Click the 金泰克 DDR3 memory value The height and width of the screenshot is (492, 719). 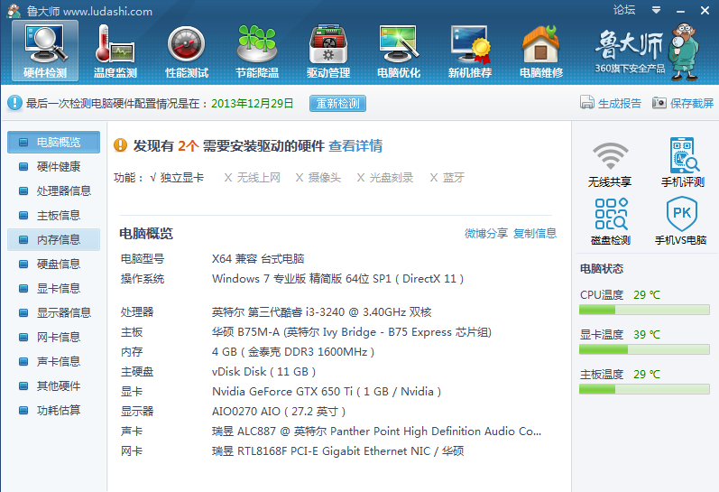293,351
